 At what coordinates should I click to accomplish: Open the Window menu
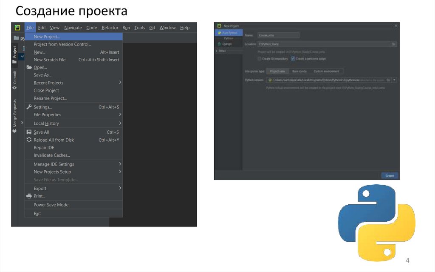click(167, 28)
